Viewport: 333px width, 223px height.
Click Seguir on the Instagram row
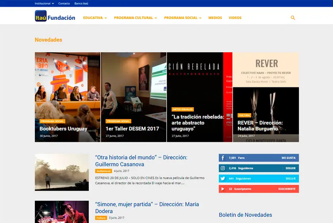(x=291, y=168)
